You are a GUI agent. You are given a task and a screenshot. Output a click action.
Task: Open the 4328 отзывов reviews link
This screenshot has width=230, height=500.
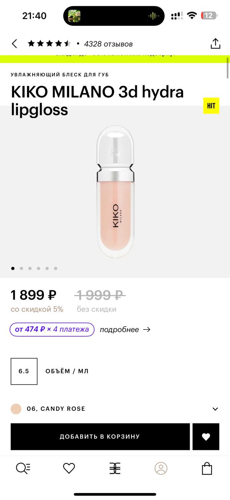point(108,44)
